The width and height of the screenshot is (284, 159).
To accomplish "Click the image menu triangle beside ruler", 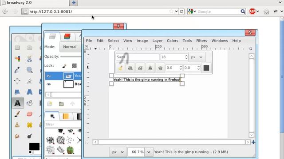I will point(87,47).
